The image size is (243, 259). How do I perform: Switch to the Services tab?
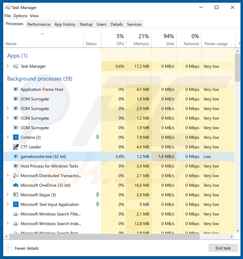(x=134, y=24)
